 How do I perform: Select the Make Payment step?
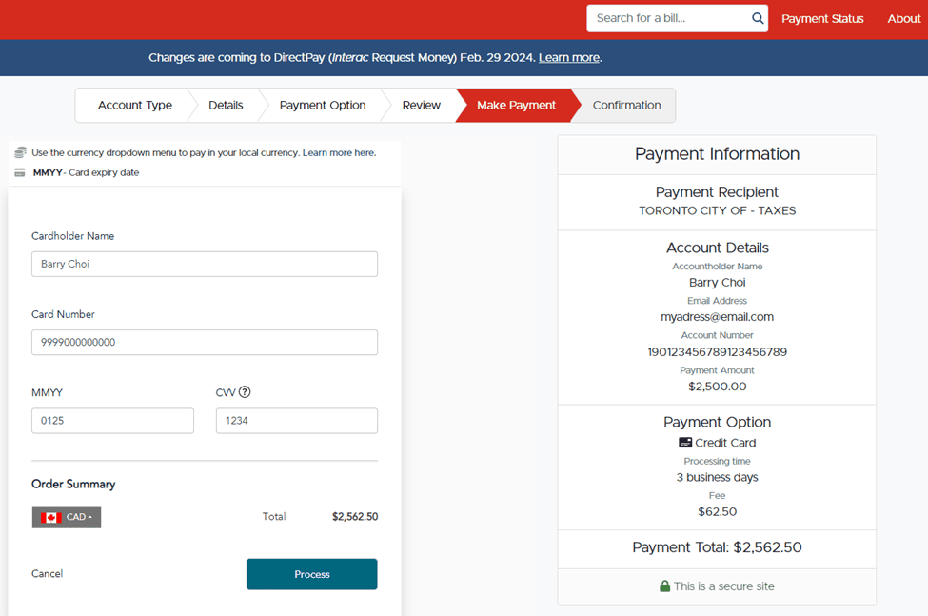pos(516,106)
